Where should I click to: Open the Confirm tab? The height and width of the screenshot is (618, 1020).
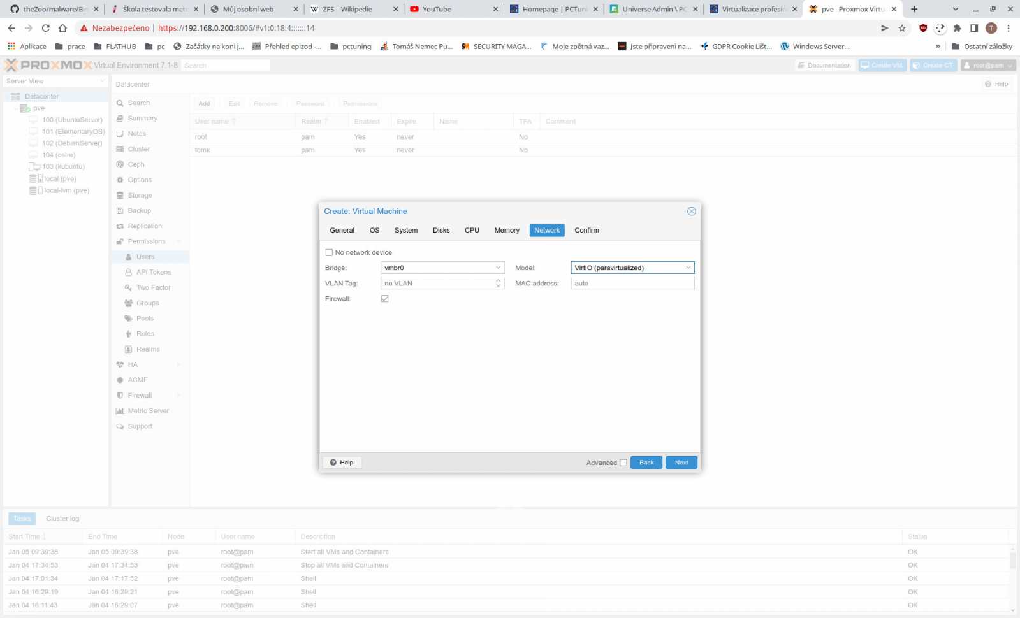point(586,231)
